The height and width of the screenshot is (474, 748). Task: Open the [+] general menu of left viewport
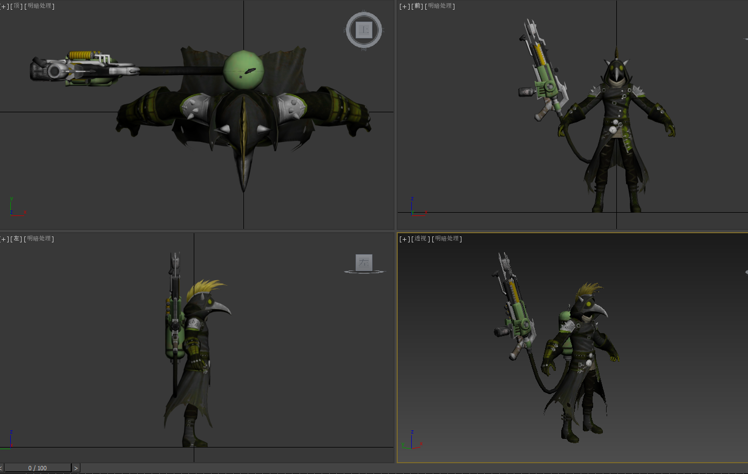4,239
